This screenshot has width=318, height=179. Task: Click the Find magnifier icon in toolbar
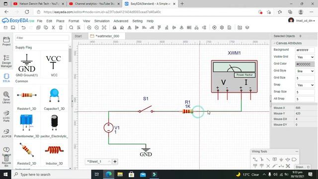(71, 28)
